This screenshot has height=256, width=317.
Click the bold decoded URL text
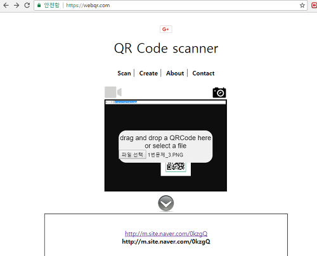click(166, 241)
